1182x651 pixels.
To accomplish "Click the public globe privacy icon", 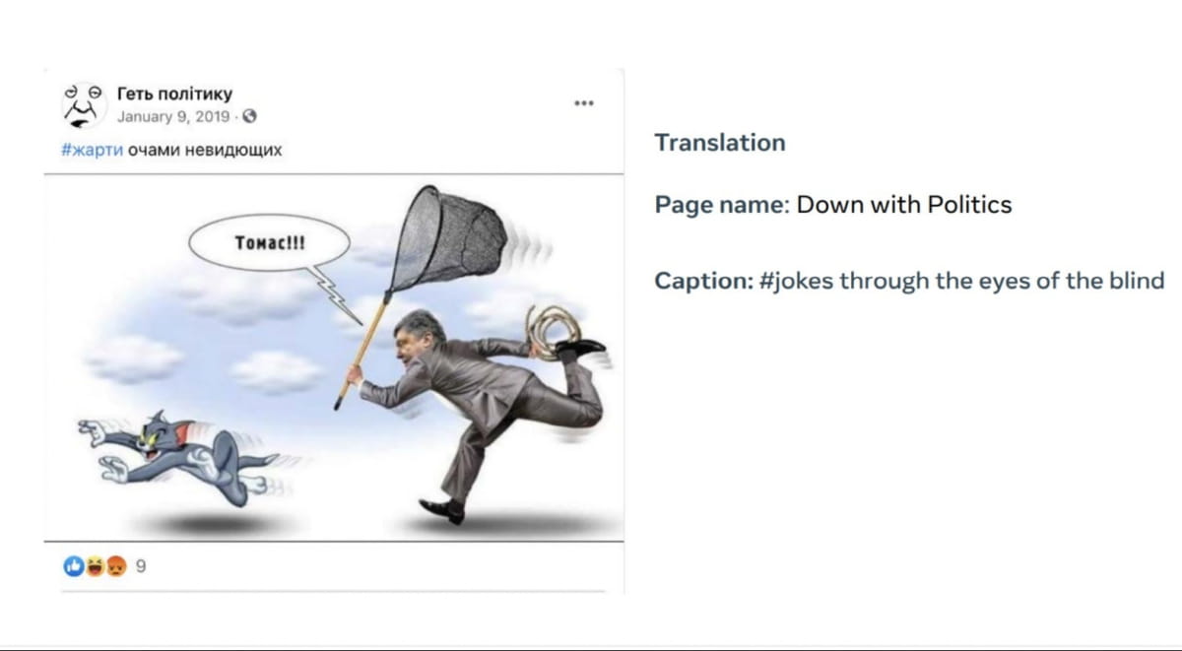I will (x=249, y=116).
